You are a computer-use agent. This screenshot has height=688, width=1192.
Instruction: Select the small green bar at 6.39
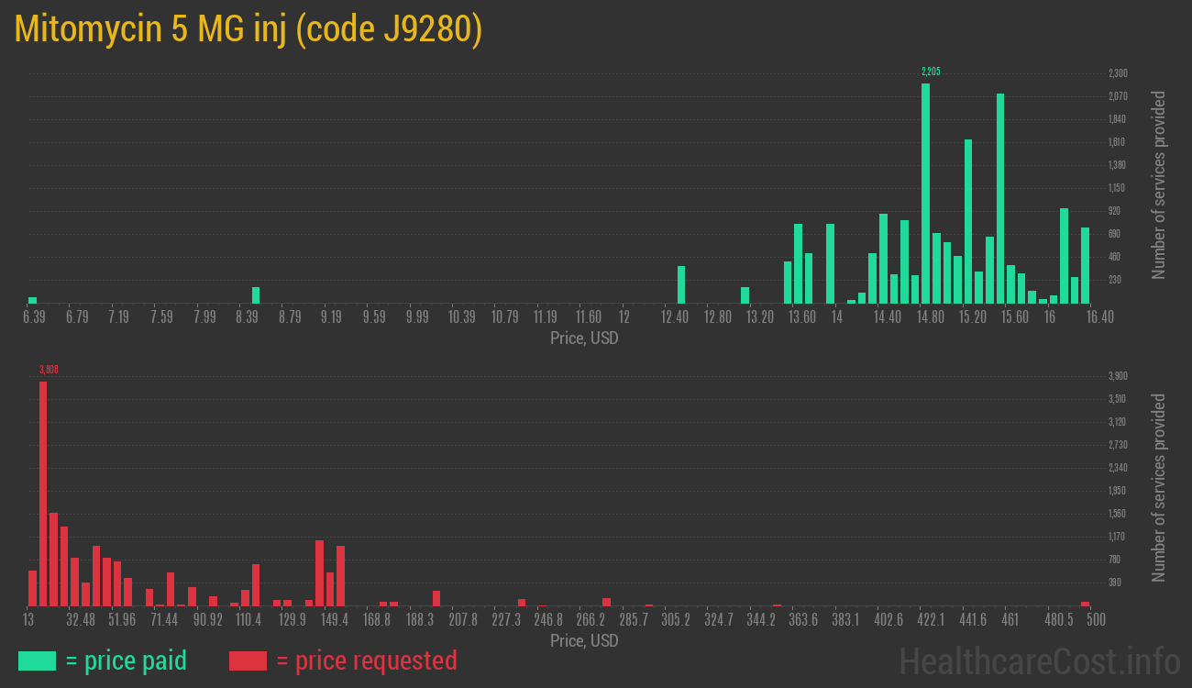point(33,300)
